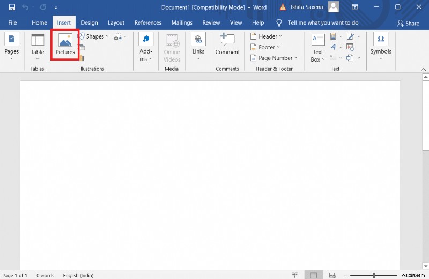Click English (India) language indicator

(x=78, y=275)
